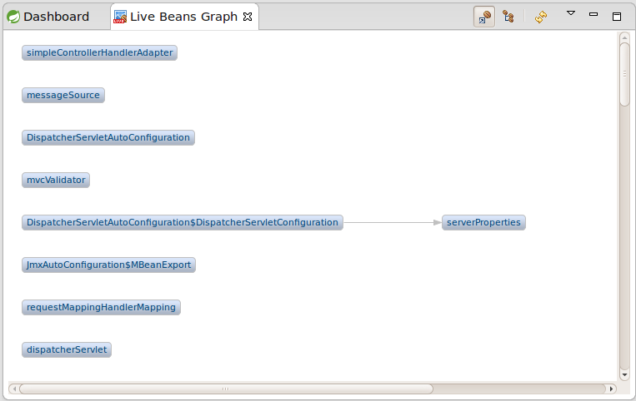The height and width of the screenshot is (401, 636).
Task: Select the dispatcherServlet bean node
Action: tap(67, 350)
